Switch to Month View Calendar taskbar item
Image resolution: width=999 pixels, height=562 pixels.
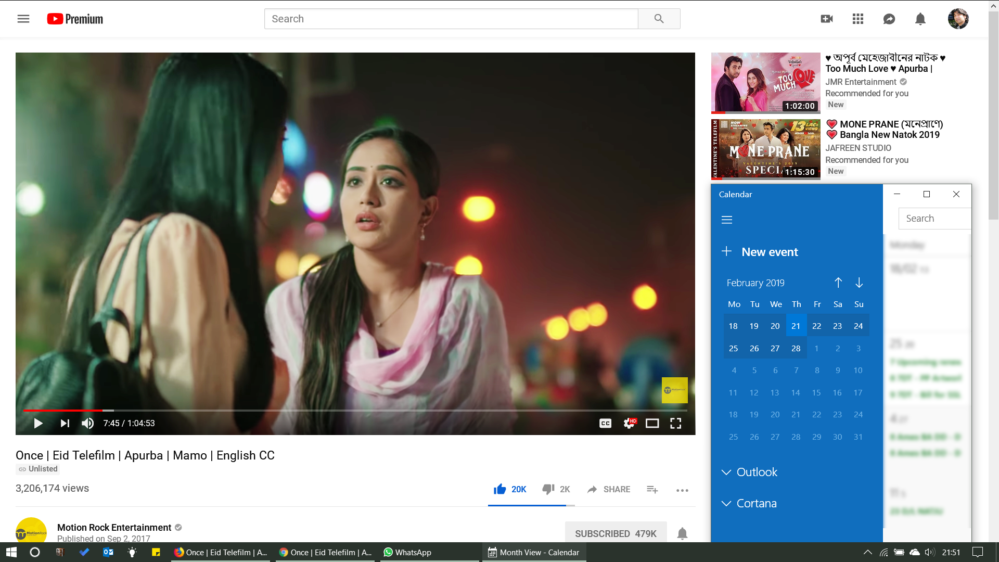pos(534,552)
